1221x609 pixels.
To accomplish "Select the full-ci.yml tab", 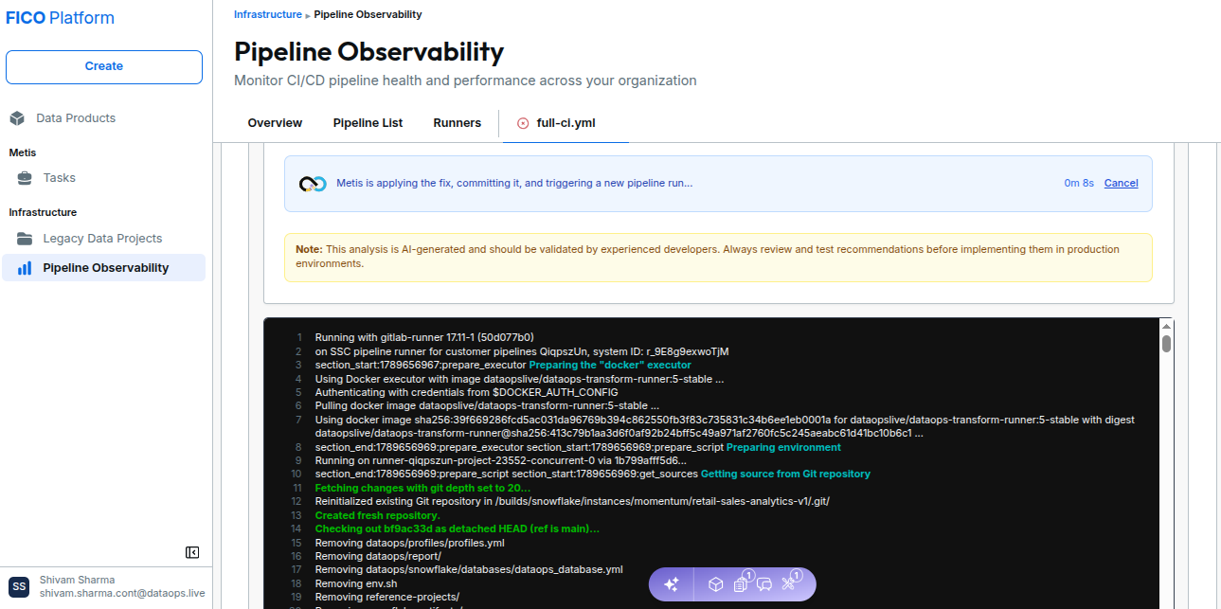I will coord(566,123).
